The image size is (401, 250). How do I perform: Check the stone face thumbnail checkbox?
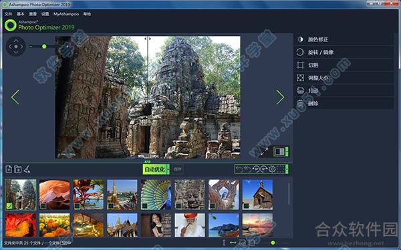(x=178, y=205)
